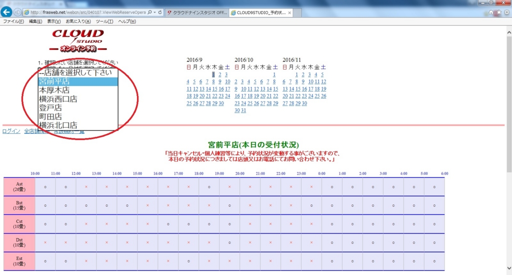Viewport: 512px width, 275px height.
Task: Click the Cst (10畳) room header
Action: click(19, 224)
